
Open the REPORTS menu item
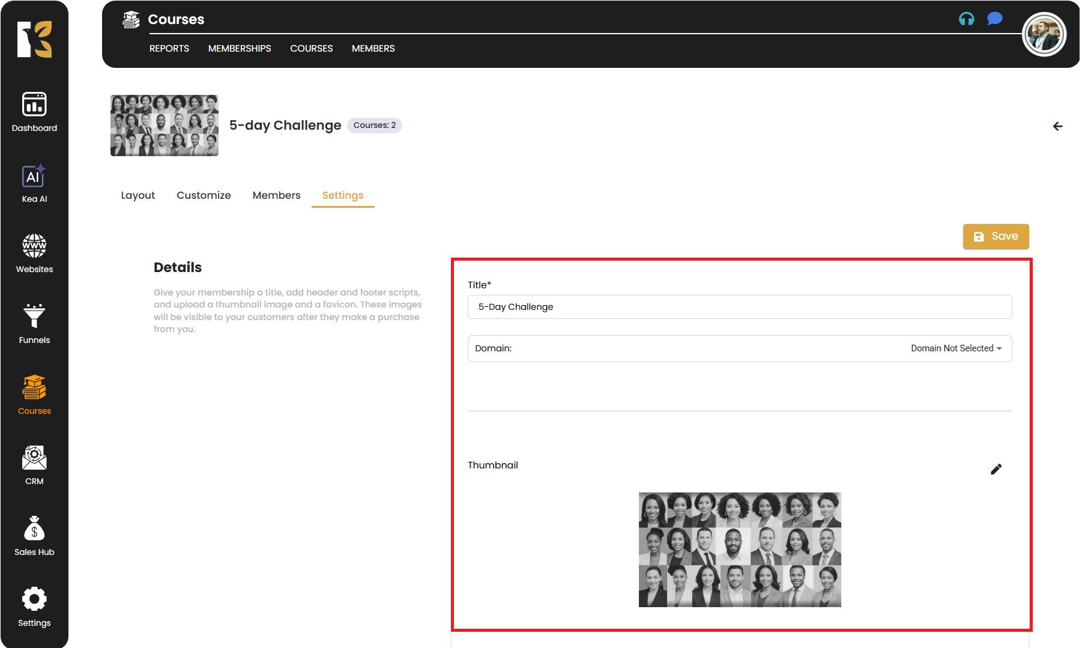point(169,49)
